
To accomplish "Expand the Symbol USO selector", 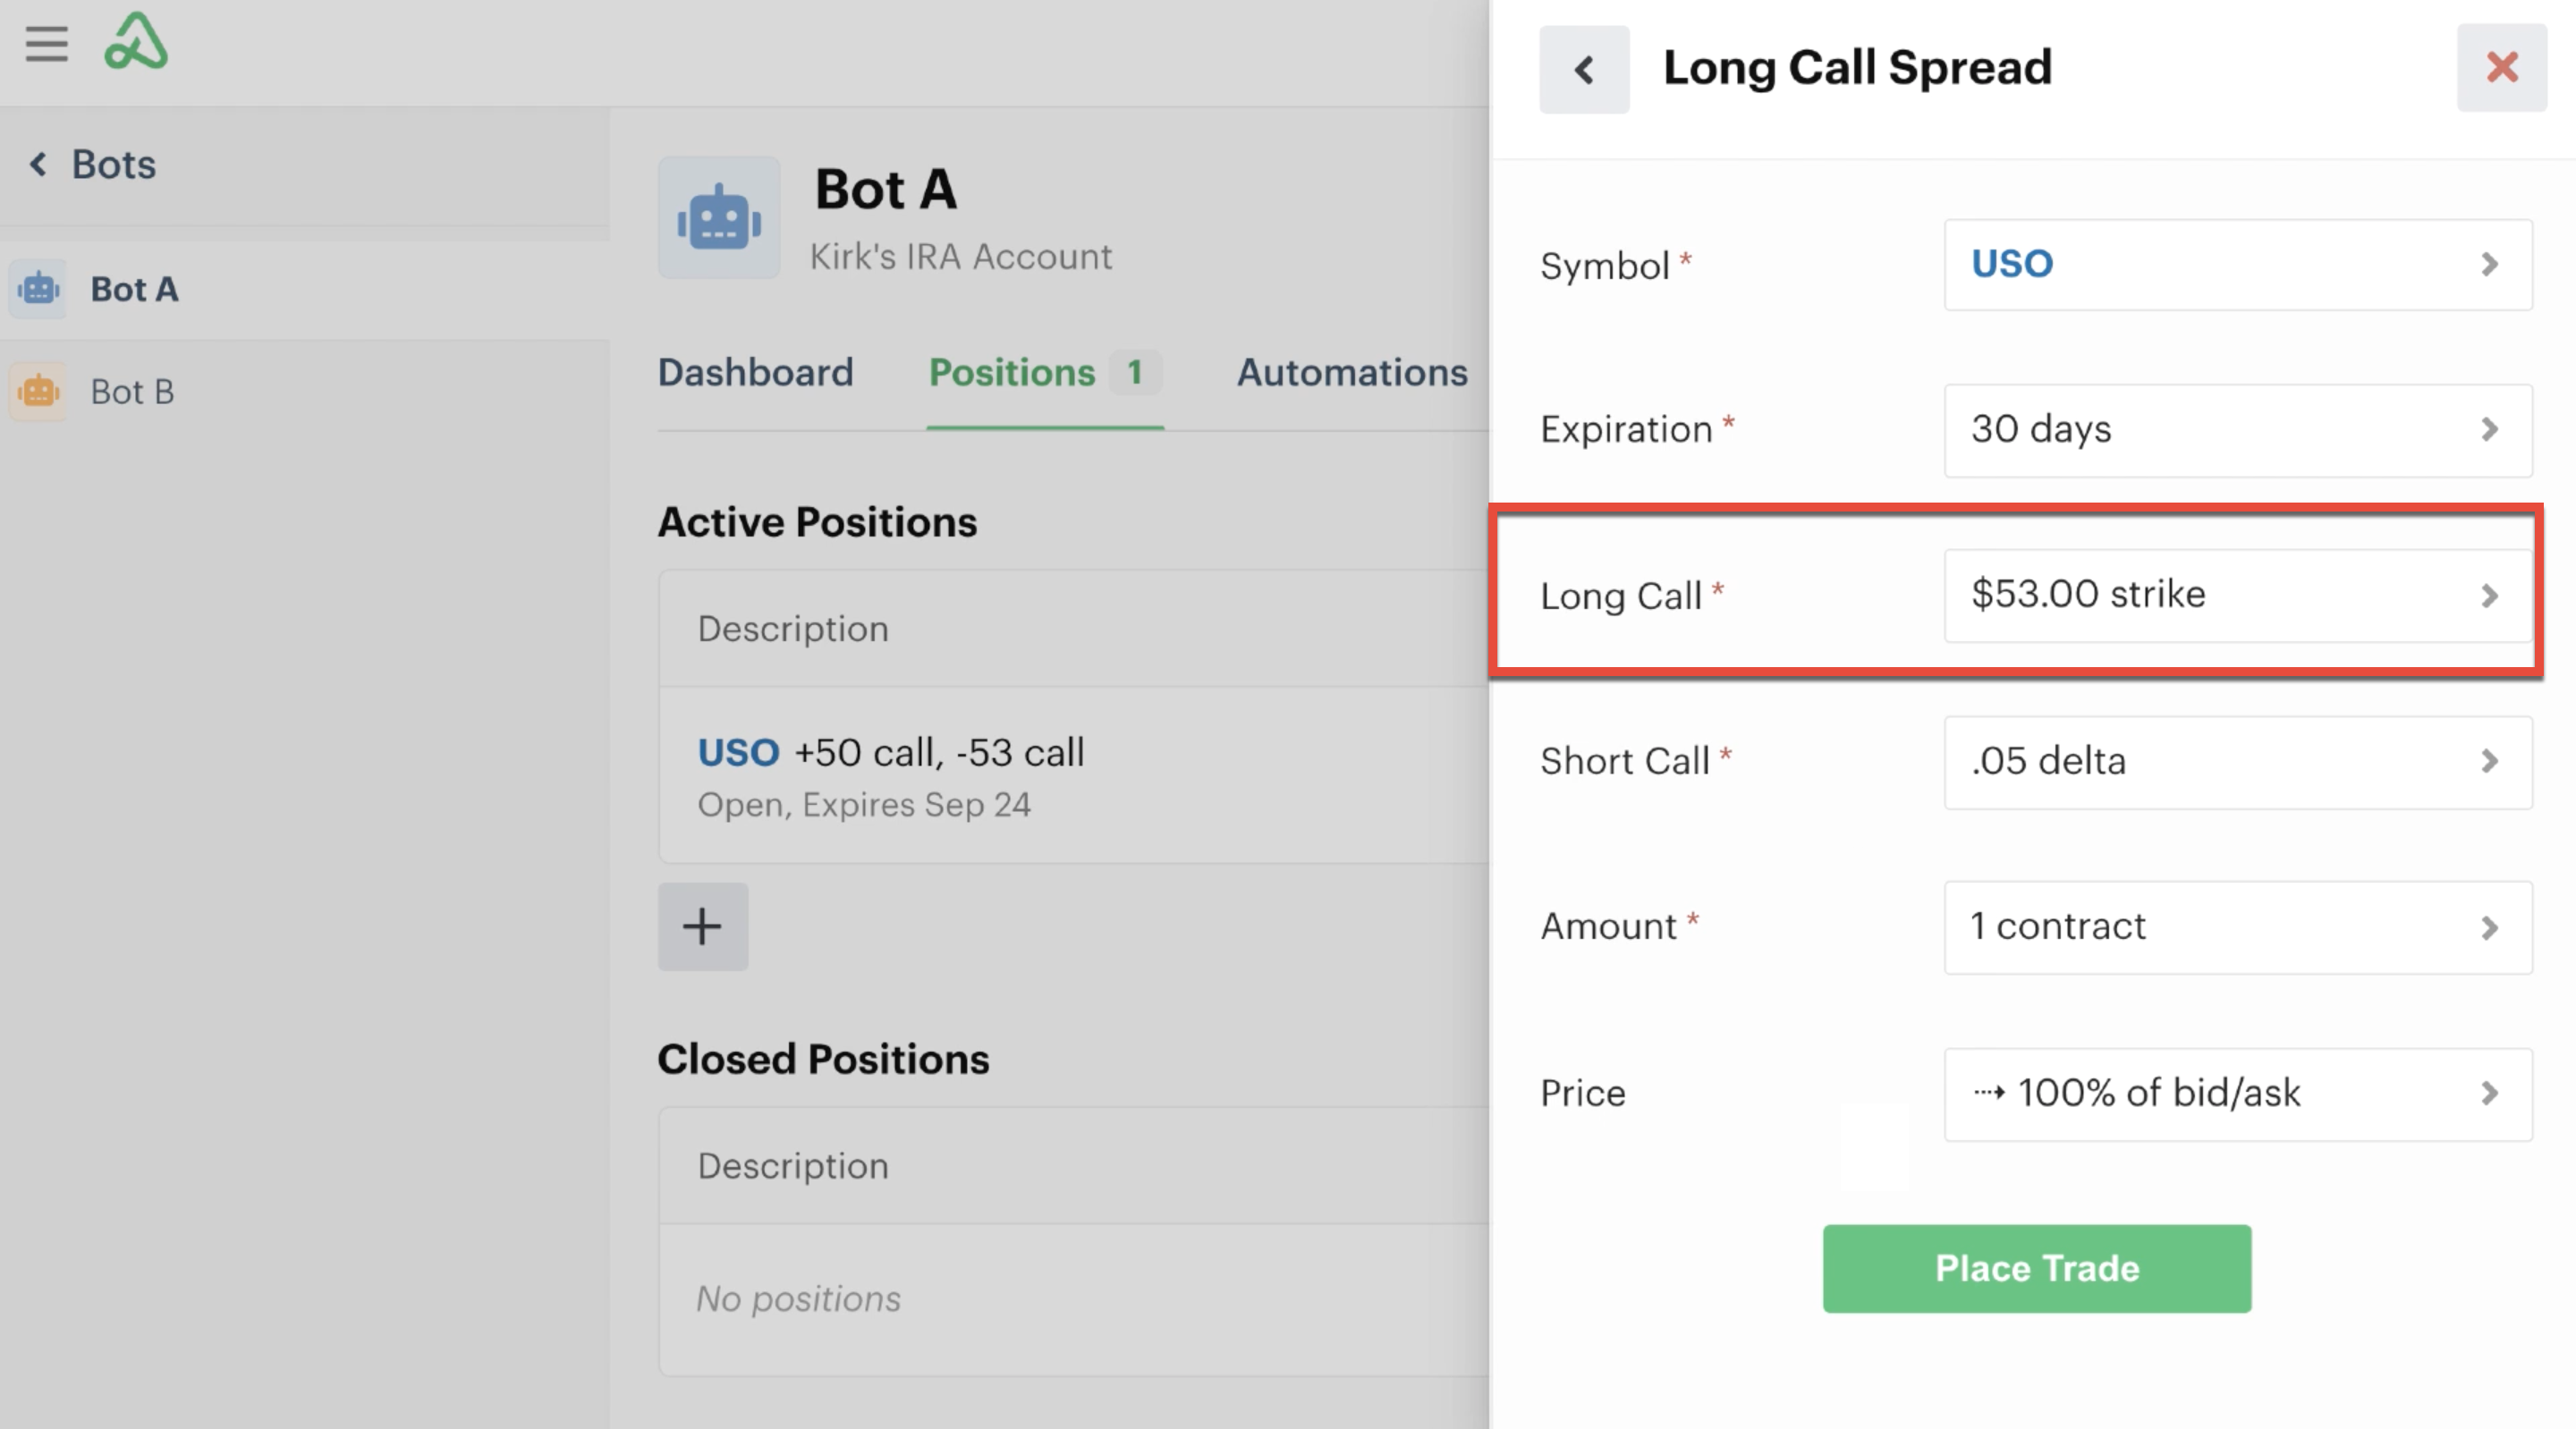I will coord(2238,264).
